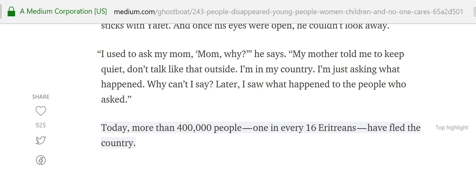Click the word 'asked.' ending the quote
Image resolution: width=476 pixels, height=184 pixels.
tap(116, 99)
